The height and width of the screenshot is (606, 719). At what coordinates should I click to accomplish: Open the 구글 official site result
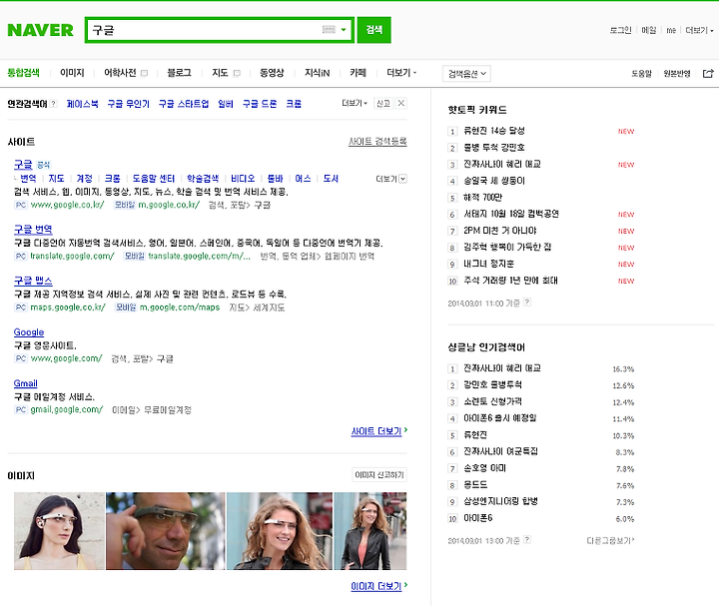click(23, 164)
